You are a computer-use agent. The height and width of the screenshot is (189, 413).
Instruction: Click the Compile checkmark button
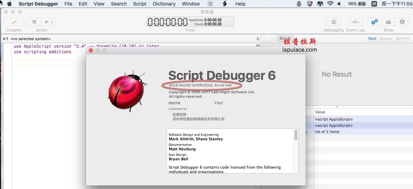(x=14, y=22)
